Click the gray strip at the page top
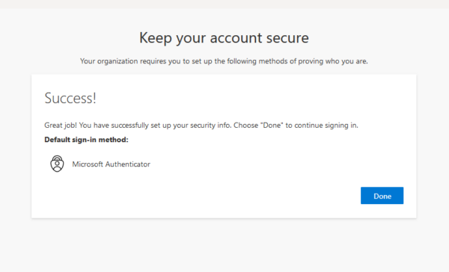 pos(224,4)
